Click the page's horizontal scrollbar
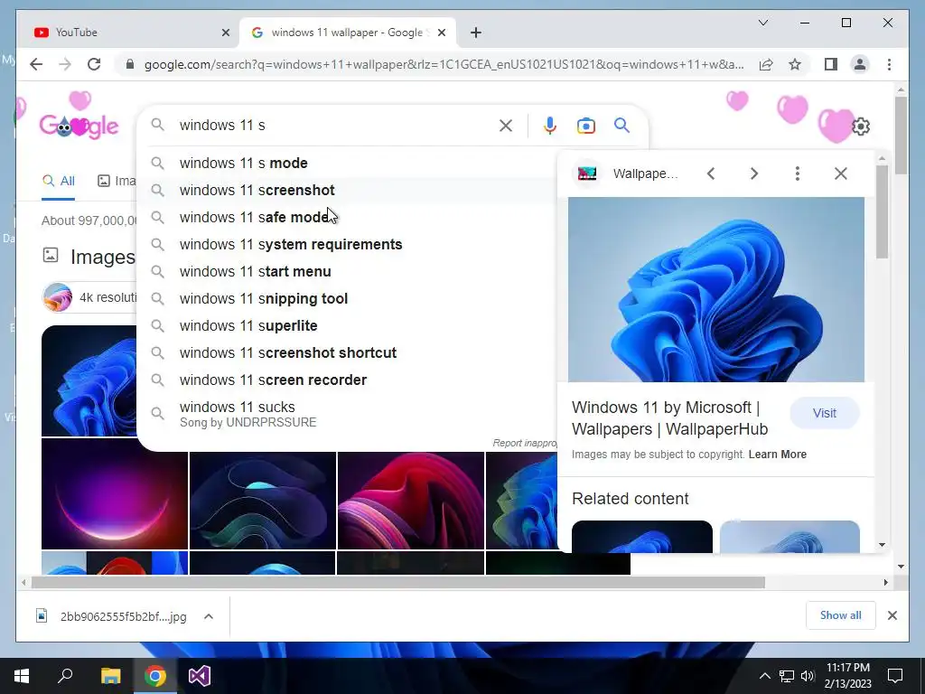Screen dimensions: 925x694 point(398,583)
